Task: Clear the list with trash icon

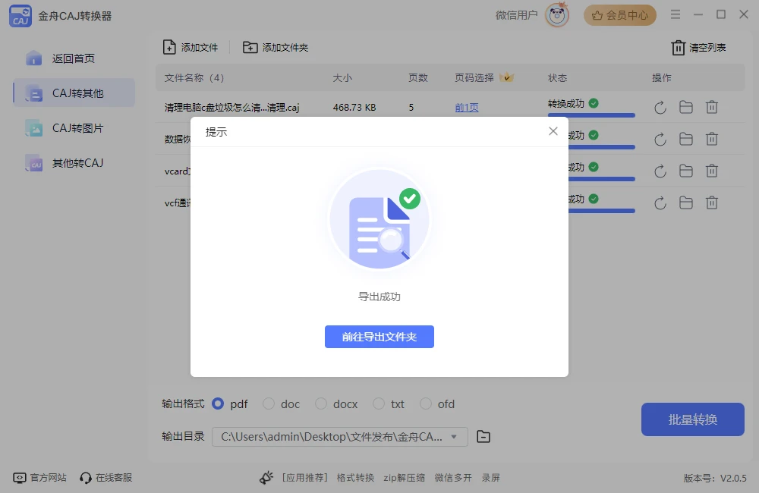Action: point(678,48)
